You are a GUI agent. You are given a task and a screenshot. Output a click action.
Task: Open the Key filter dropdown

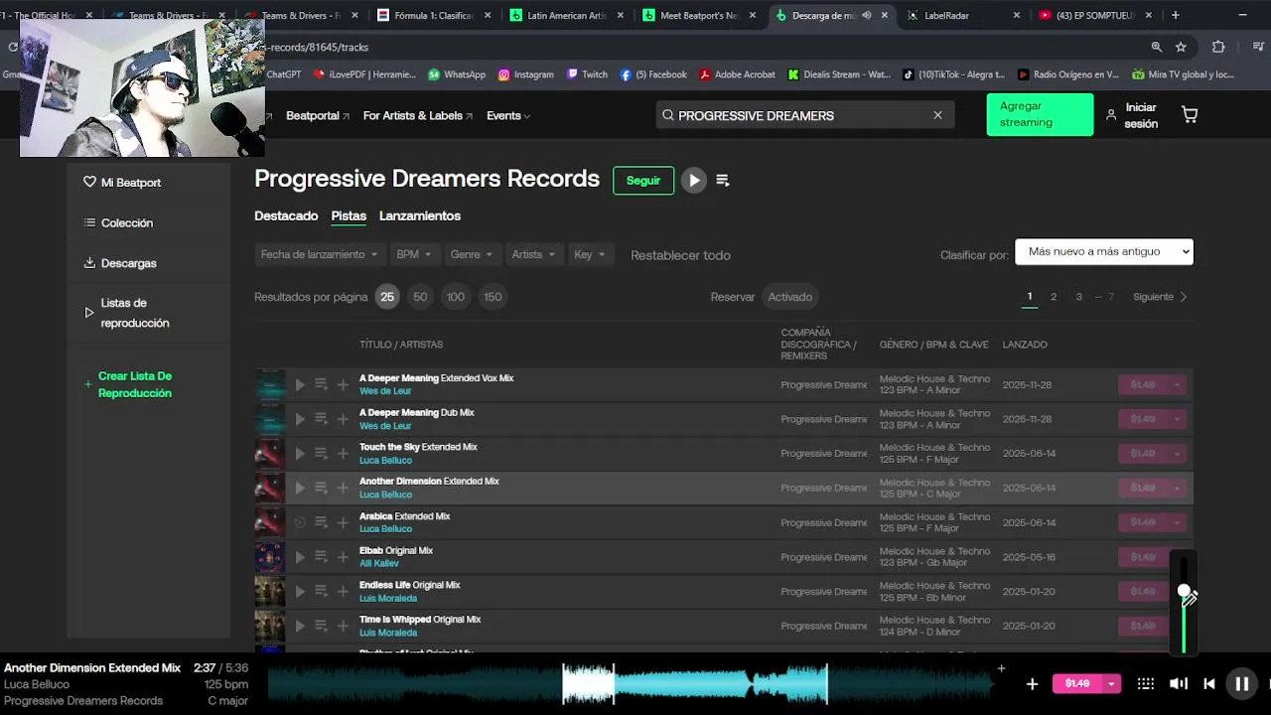click(591, 254)
